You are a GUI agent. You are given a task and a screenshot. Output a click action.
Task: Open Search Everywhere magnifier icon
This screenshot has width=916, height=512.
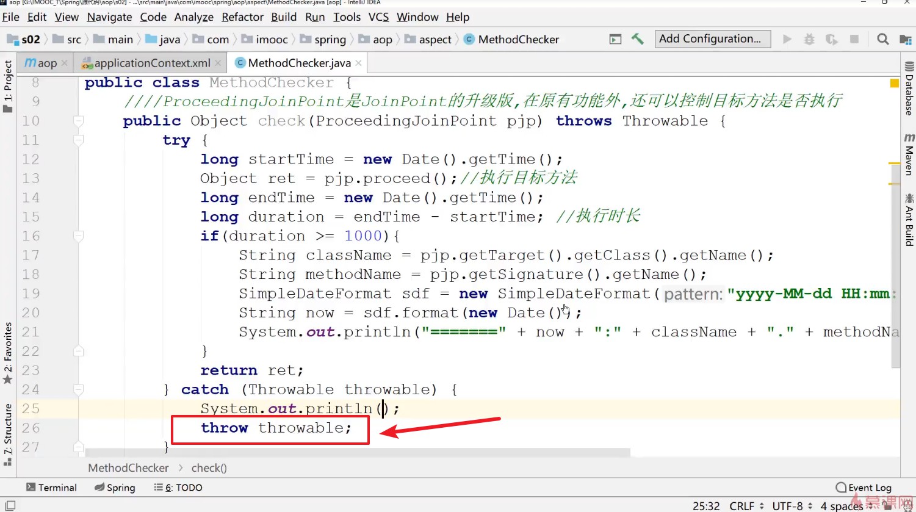click(882, 39)
